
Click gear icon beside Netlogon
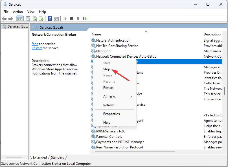coord(93,51)
